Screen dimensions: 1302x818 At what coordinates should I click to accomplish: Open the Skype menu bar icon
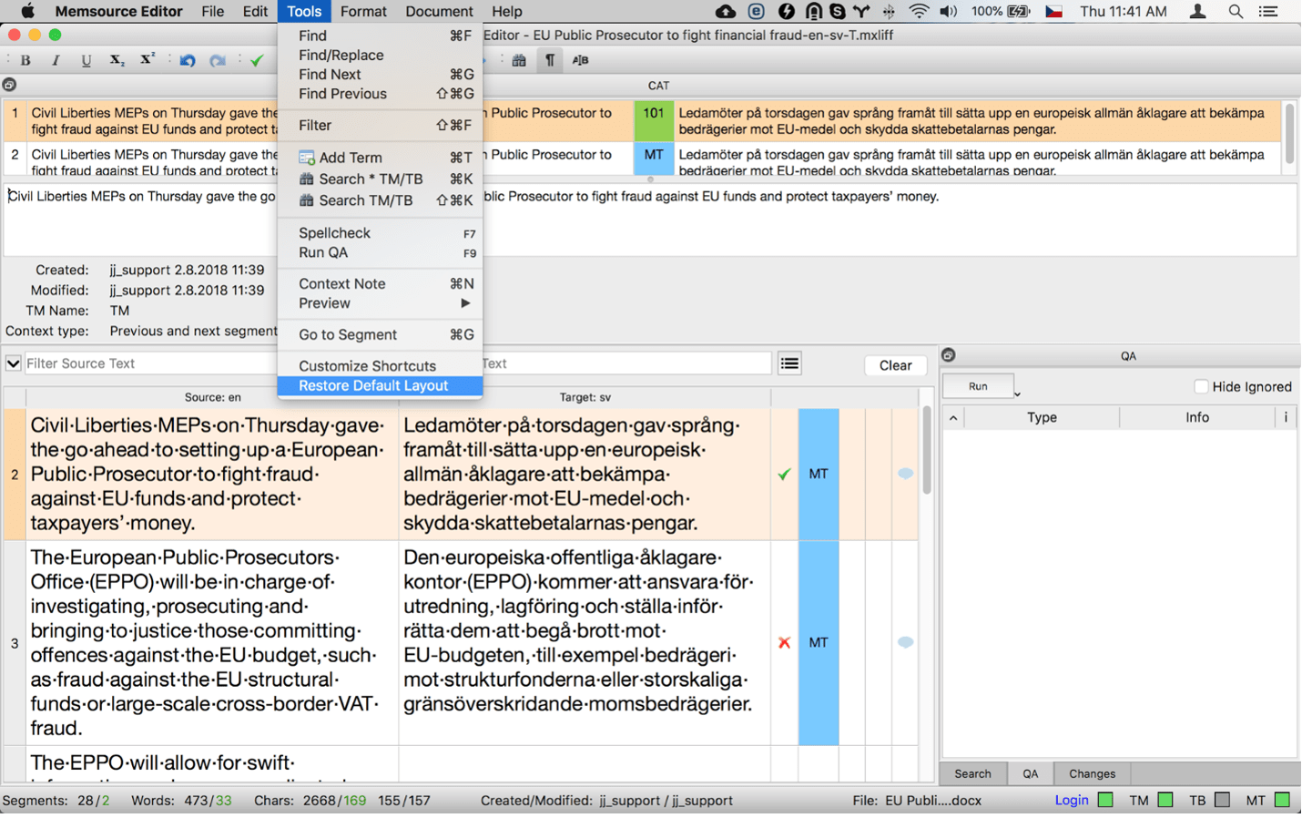tap(837, 11)
